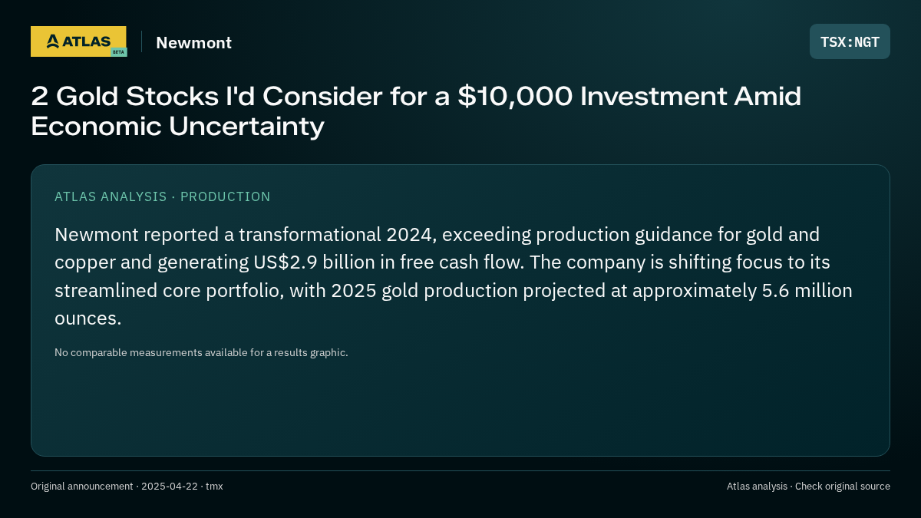
Task: Click the 'No comparable measurements available' note
Action: [x=201, y=352]
